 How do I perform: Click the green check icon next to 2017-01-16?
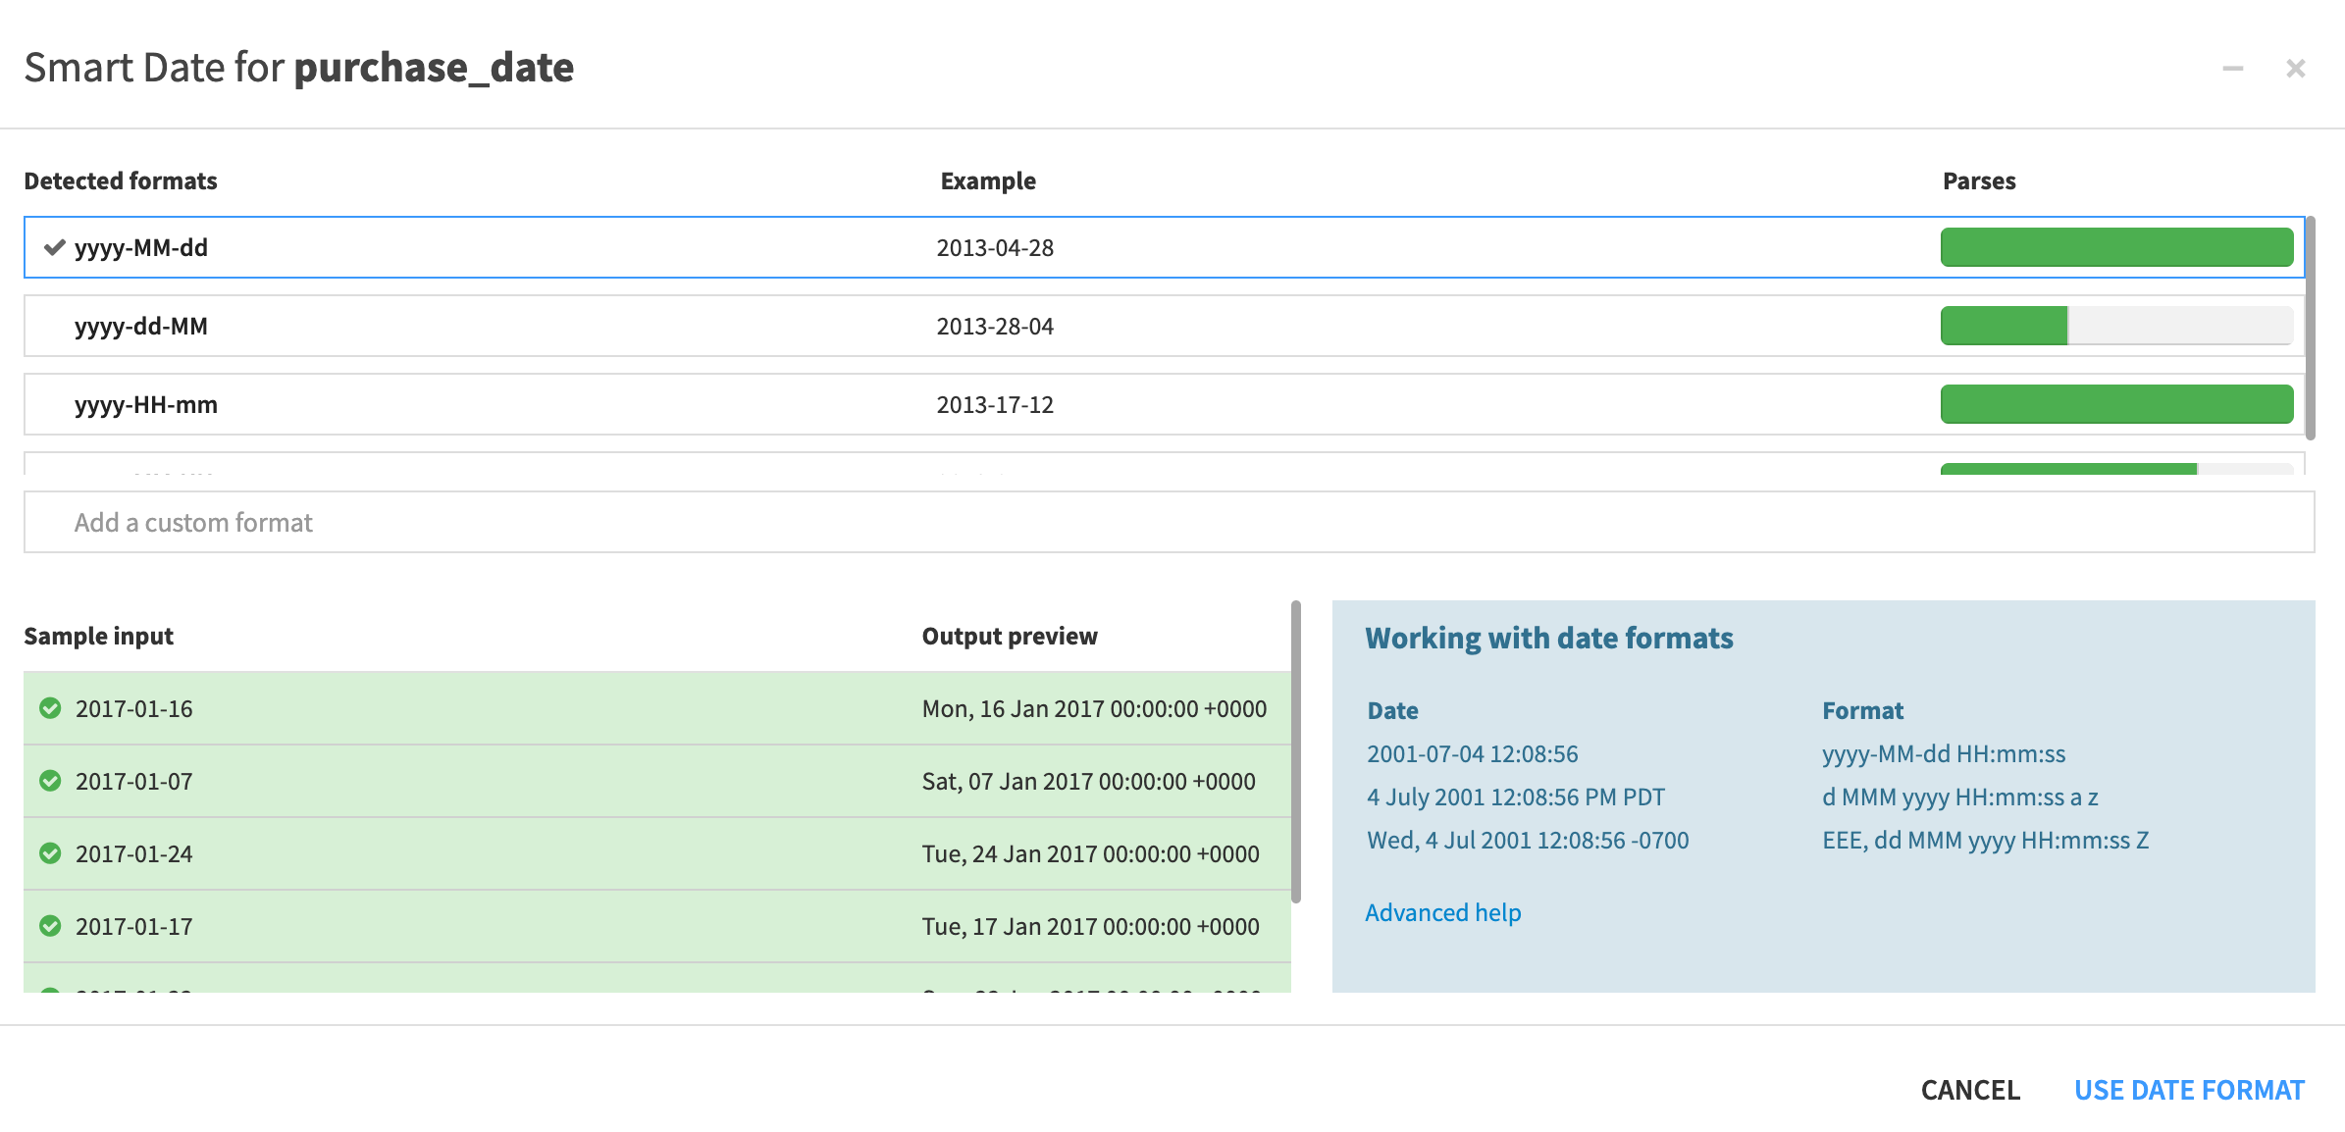point(50,708)
